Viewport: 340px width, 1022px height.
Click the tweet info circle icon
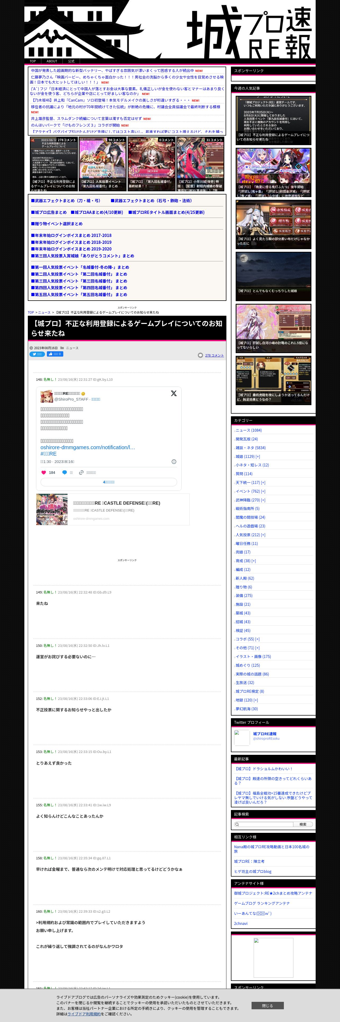(174, 461)
